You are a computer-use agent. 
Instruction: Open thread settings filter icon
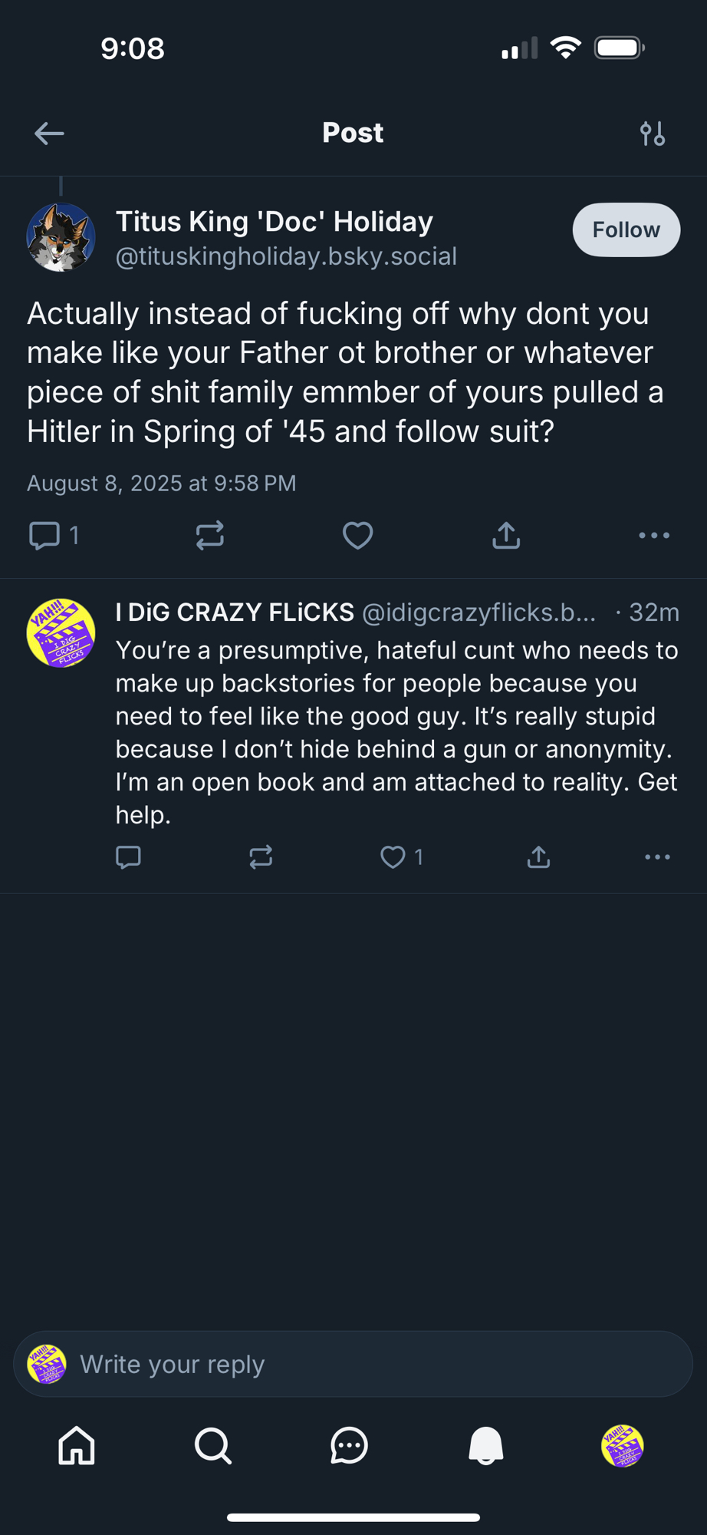[653, 134]
